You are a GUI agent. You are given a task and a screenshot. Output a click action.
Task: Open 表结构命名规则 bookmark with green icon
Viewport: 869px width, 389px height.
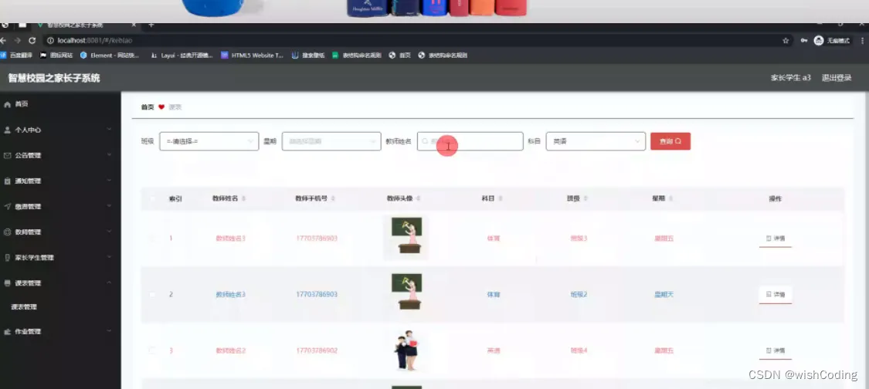356,56
